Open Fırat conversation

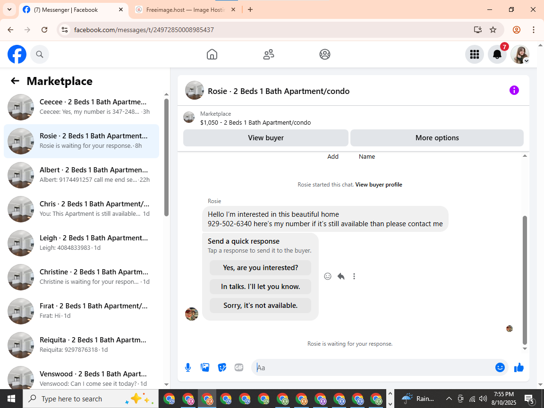click(82, 311)
